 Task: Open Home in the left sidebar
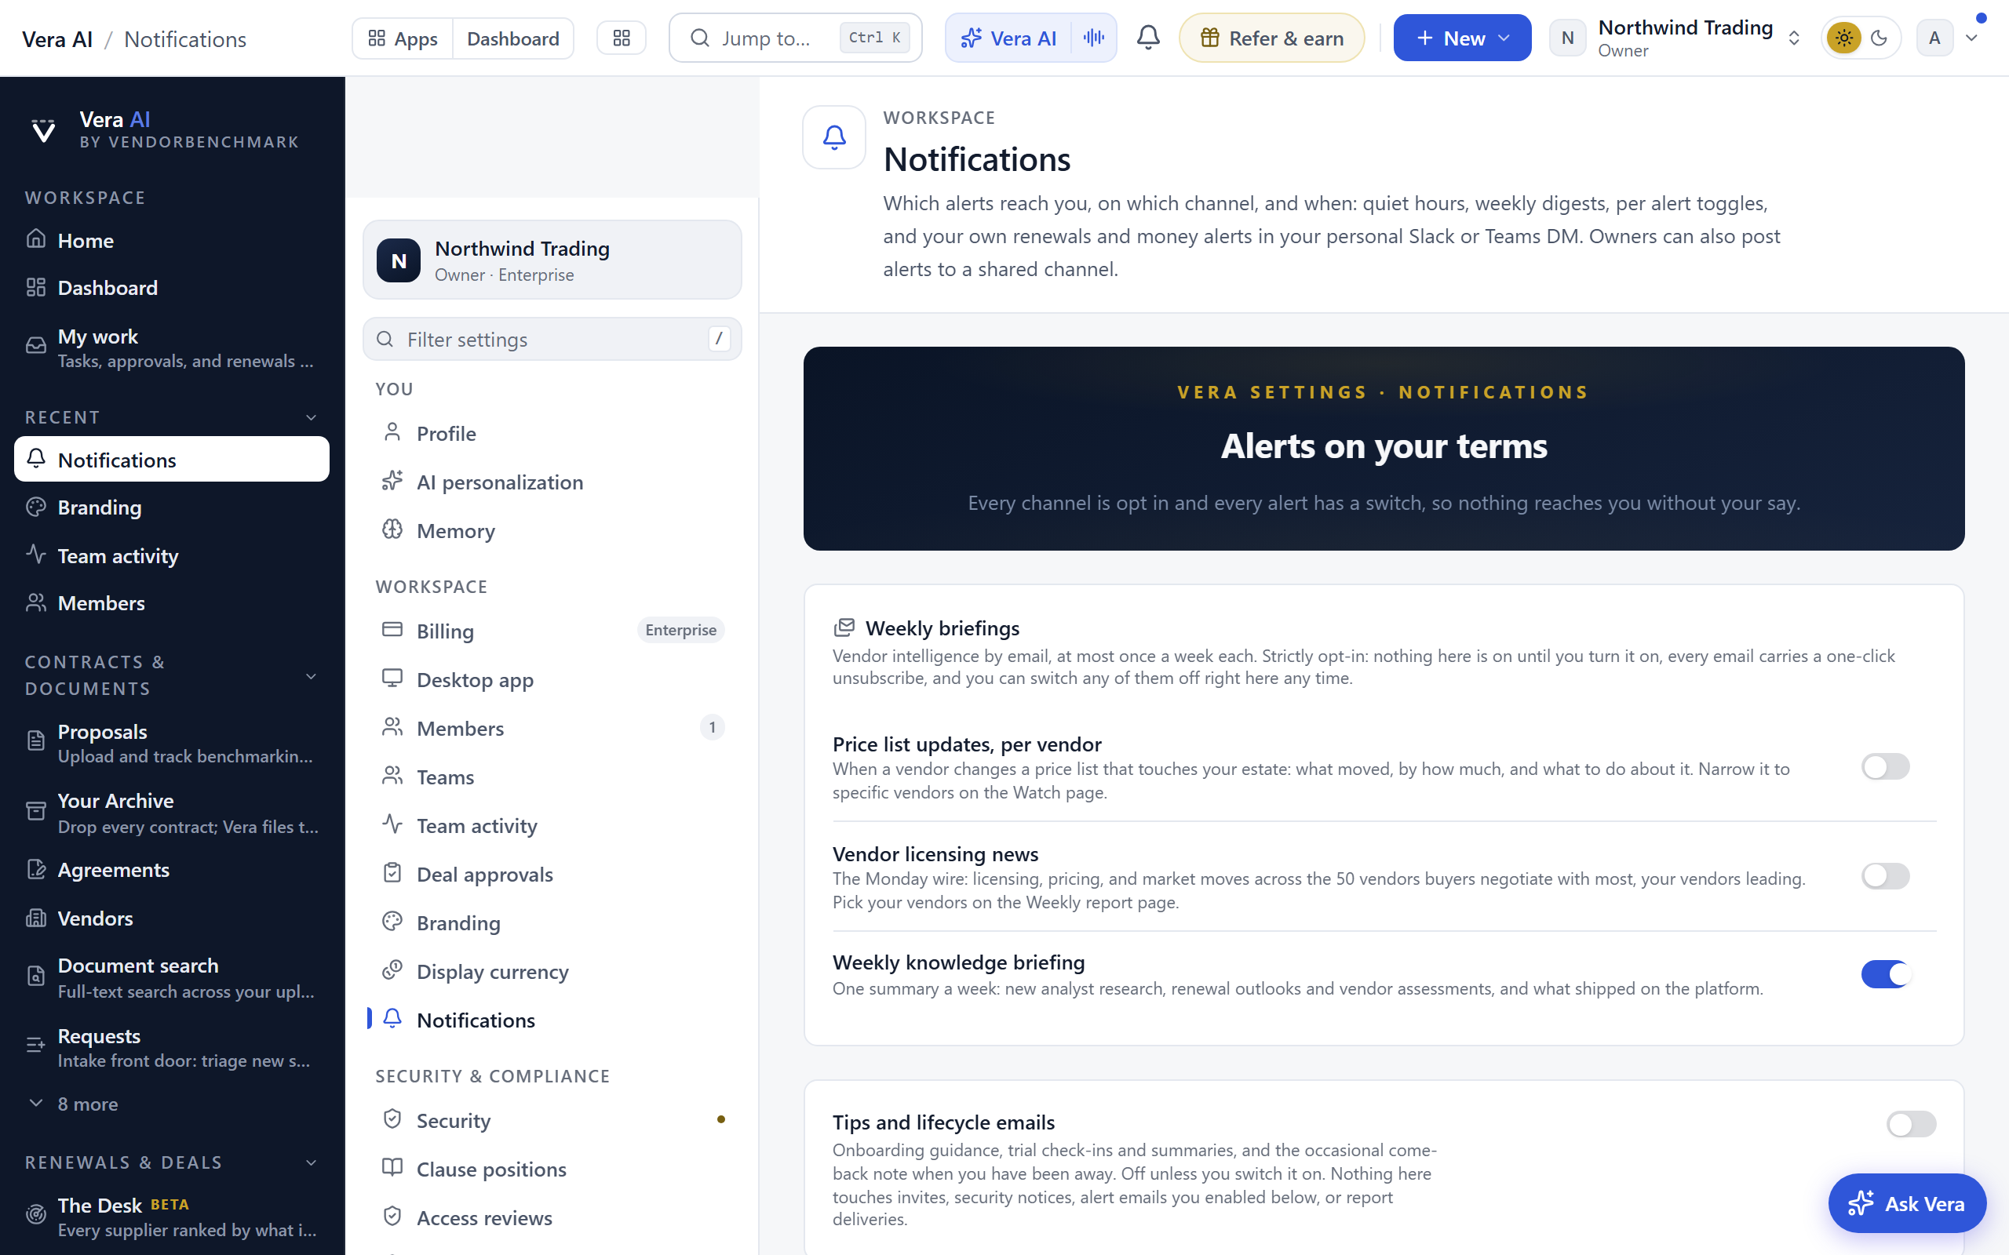point(172,241)
